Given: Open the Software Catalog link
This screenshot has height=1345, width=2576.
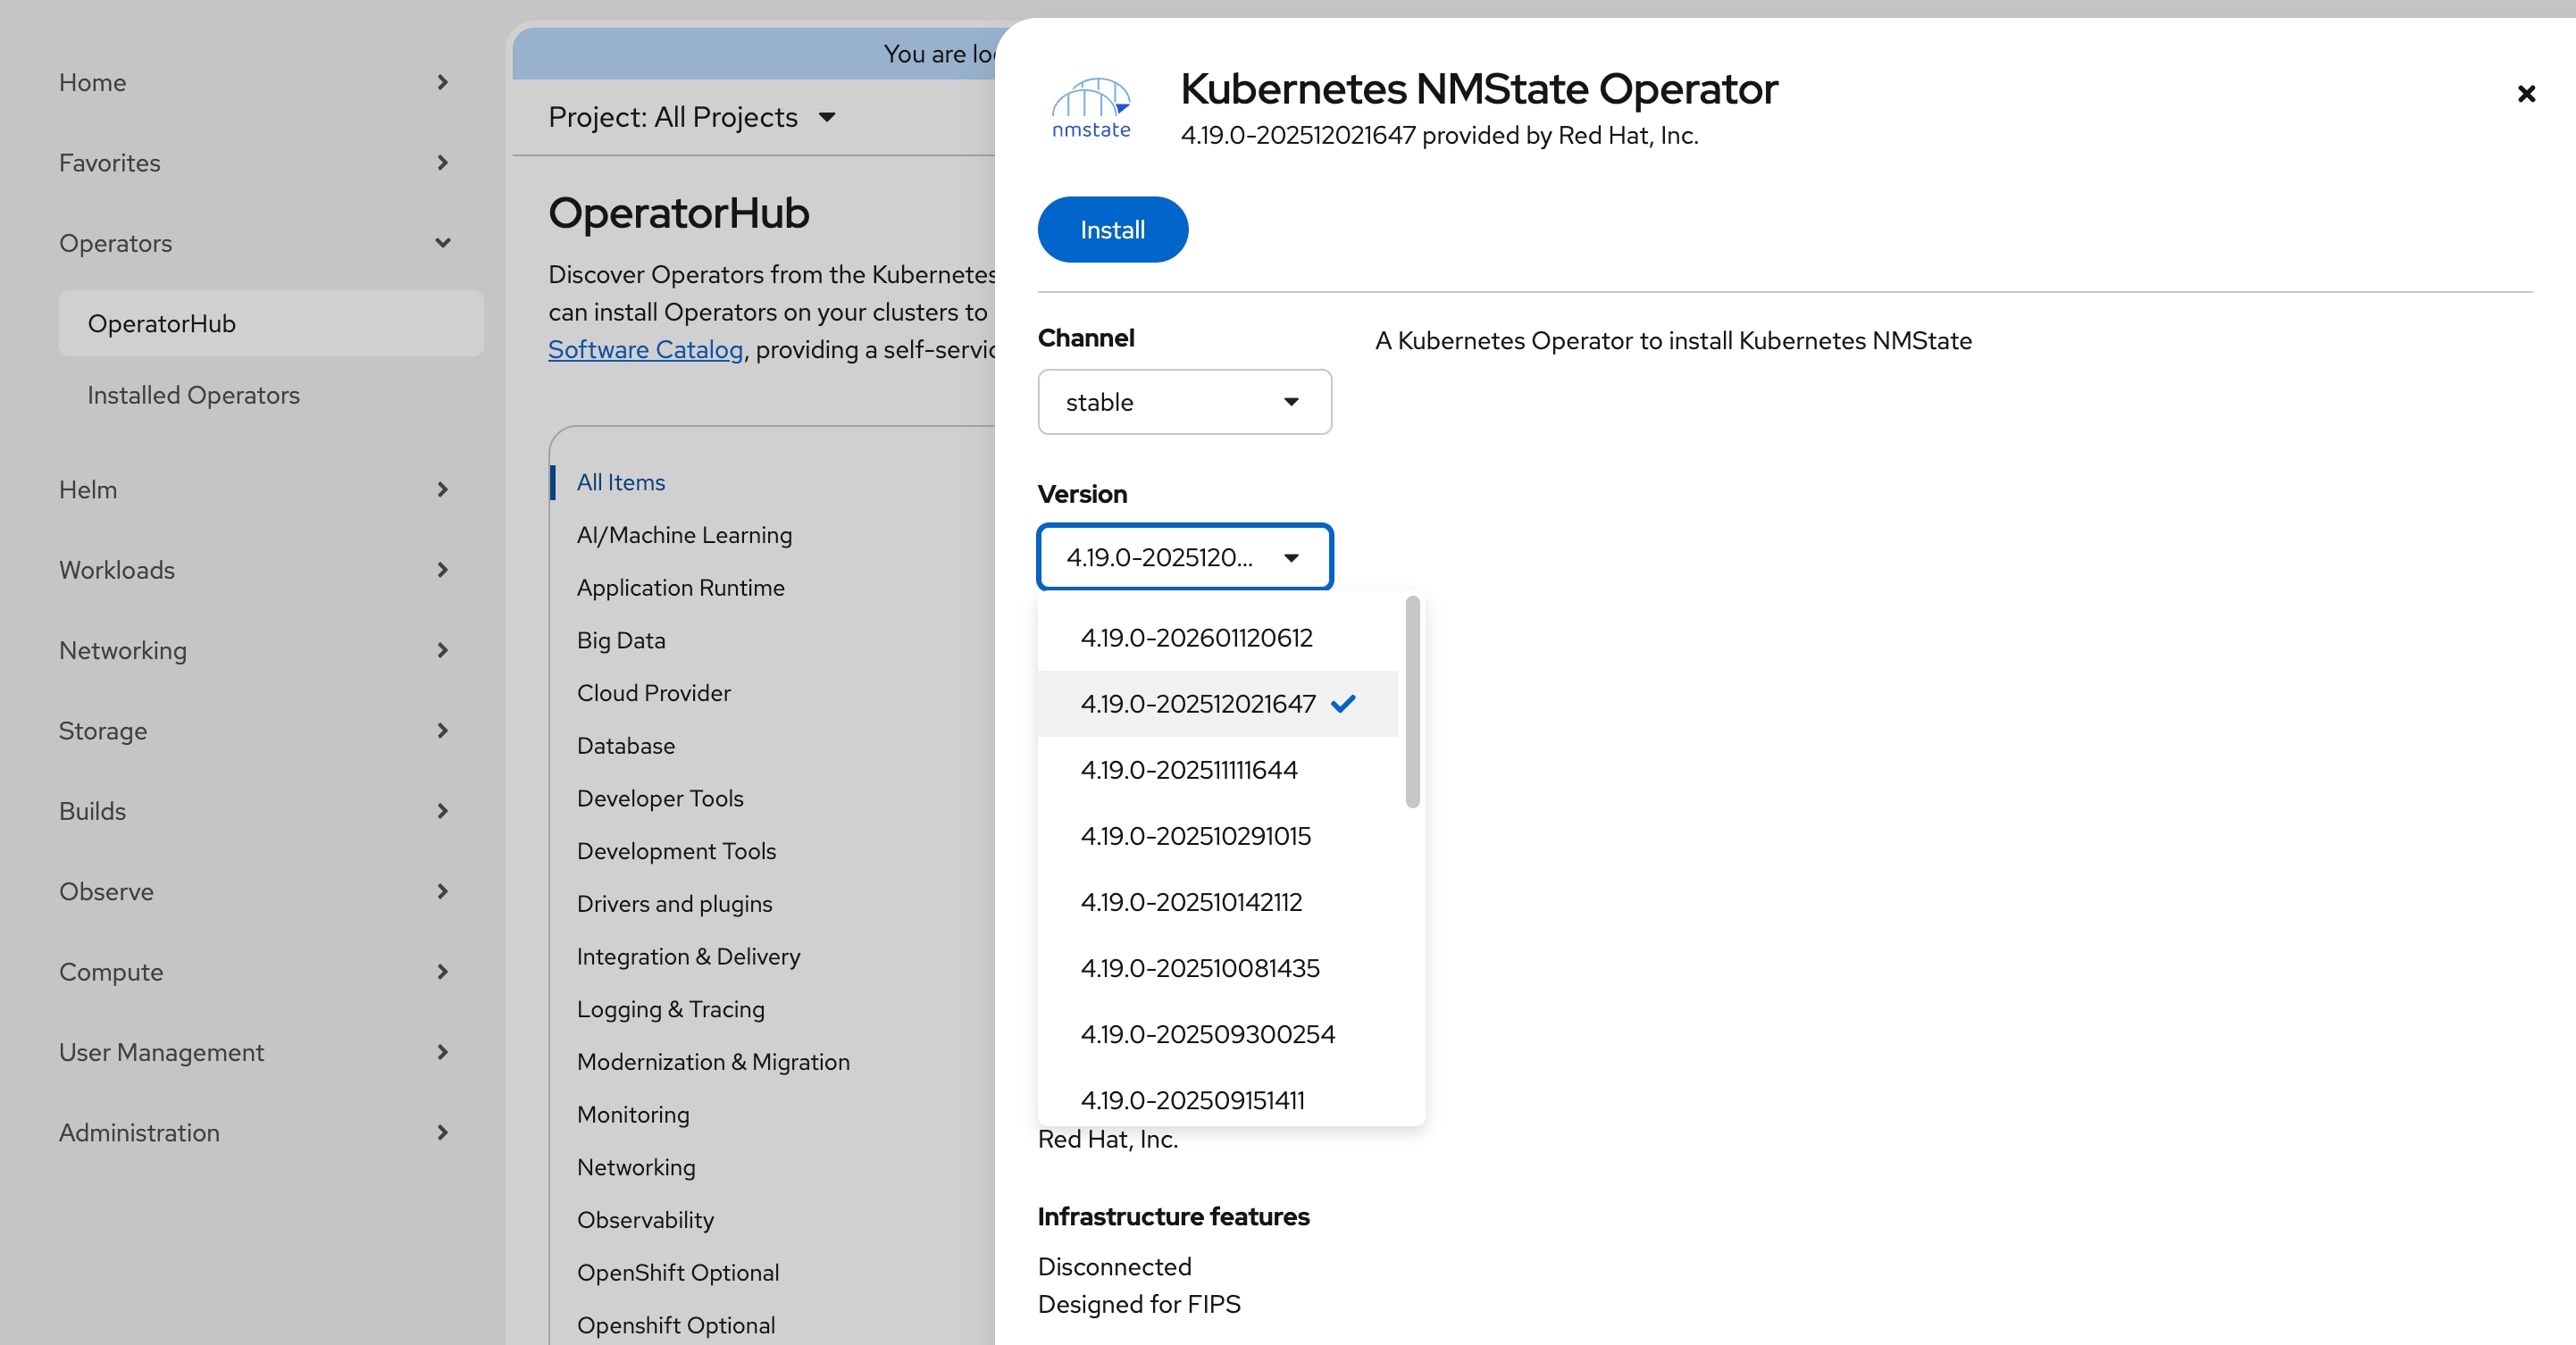Looking at the screenshot, I should [645, 350].
